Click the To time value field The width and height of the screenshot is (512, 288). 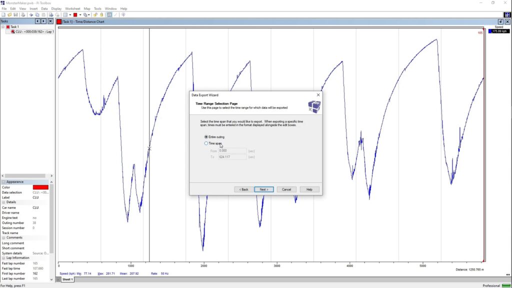230,156
